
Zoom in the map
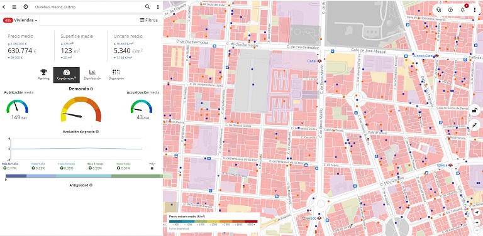tap(477, 222)
